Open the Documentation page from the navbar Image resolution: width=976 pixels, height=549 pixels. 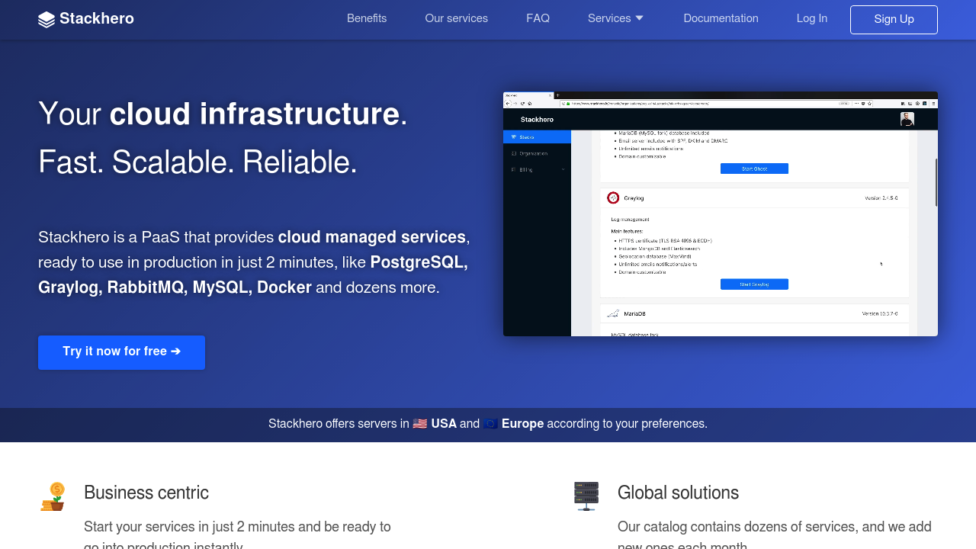721,18
